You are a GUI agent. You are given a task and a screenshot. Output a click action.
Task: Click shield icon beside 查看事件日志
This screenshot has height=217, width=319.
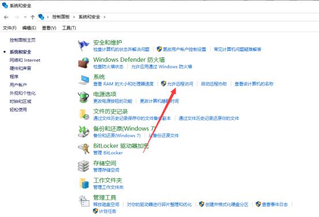click(258, 204)
